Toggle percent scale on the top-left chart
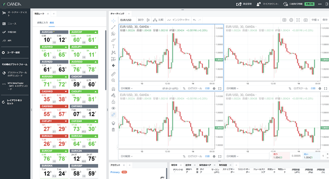329x179 pixels. (x=184, y=89)
